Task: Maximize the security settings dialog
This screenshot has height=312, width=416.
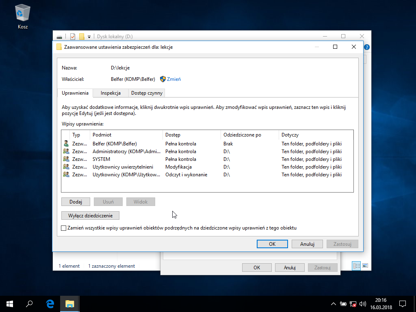Action: coord(335,47)
